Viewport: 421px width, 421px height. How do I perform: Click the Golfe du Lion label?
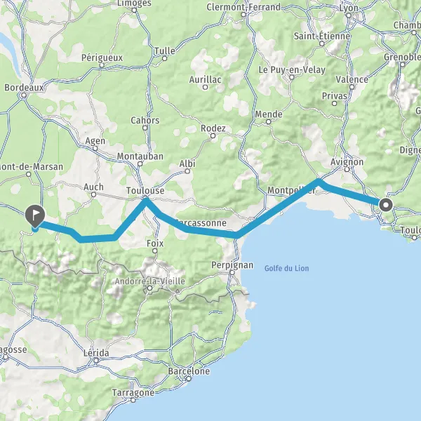pos(286,268)
